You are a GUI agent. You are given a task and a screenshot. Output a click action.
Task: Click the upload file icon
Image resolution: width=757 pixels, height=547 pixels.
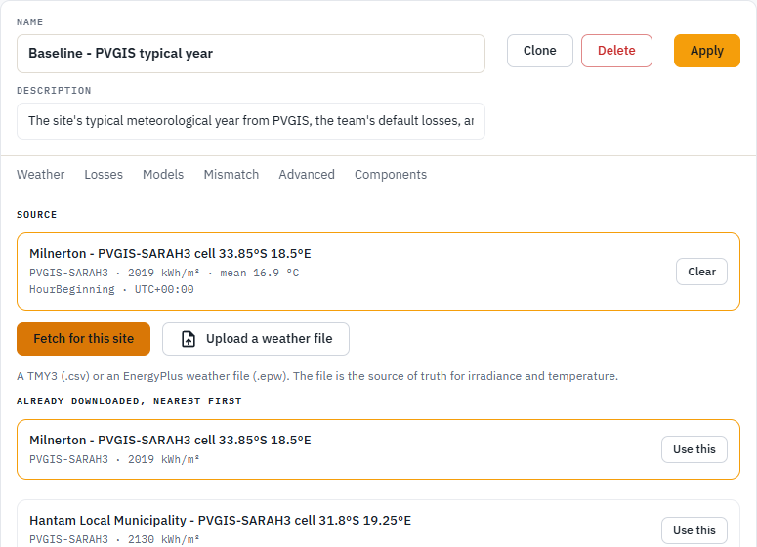pyautogui.click(x=189, y=339)
